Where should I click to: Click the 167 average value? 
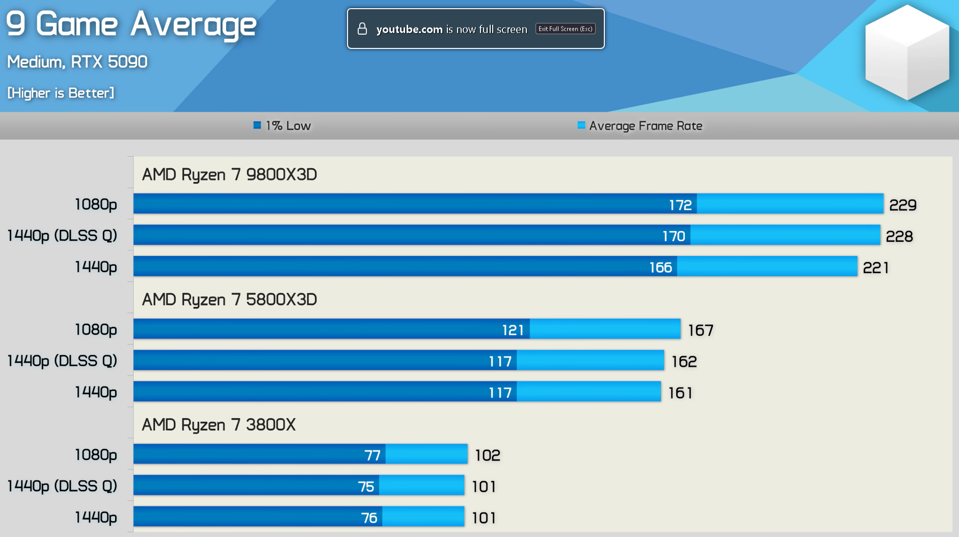pos(701,330)
